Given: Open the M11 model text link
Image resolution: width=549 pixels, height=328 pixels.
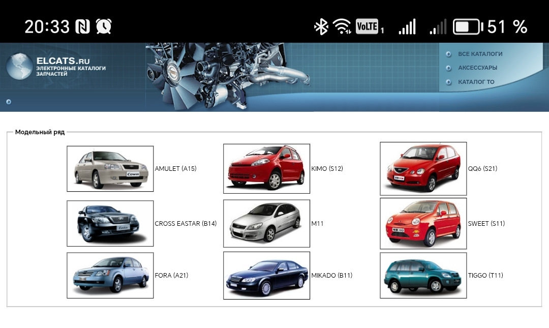Looking at the screenshot, I should pyautogui.click(x=317, y=224).
